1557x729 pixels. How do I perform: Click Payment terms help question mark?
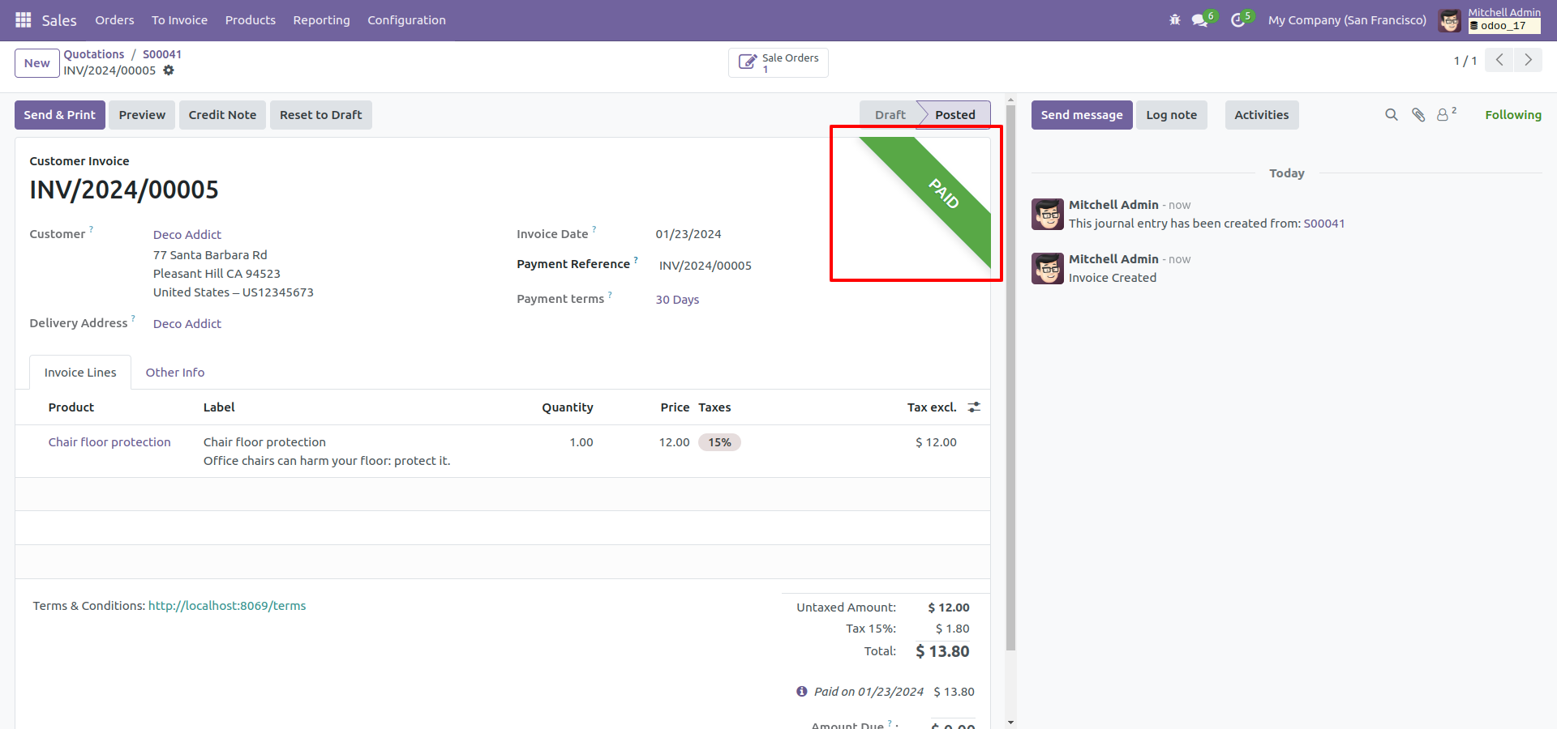point(610,294)
